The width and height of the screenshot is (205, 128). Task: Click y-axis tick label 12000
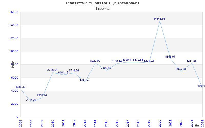[14, 38]
